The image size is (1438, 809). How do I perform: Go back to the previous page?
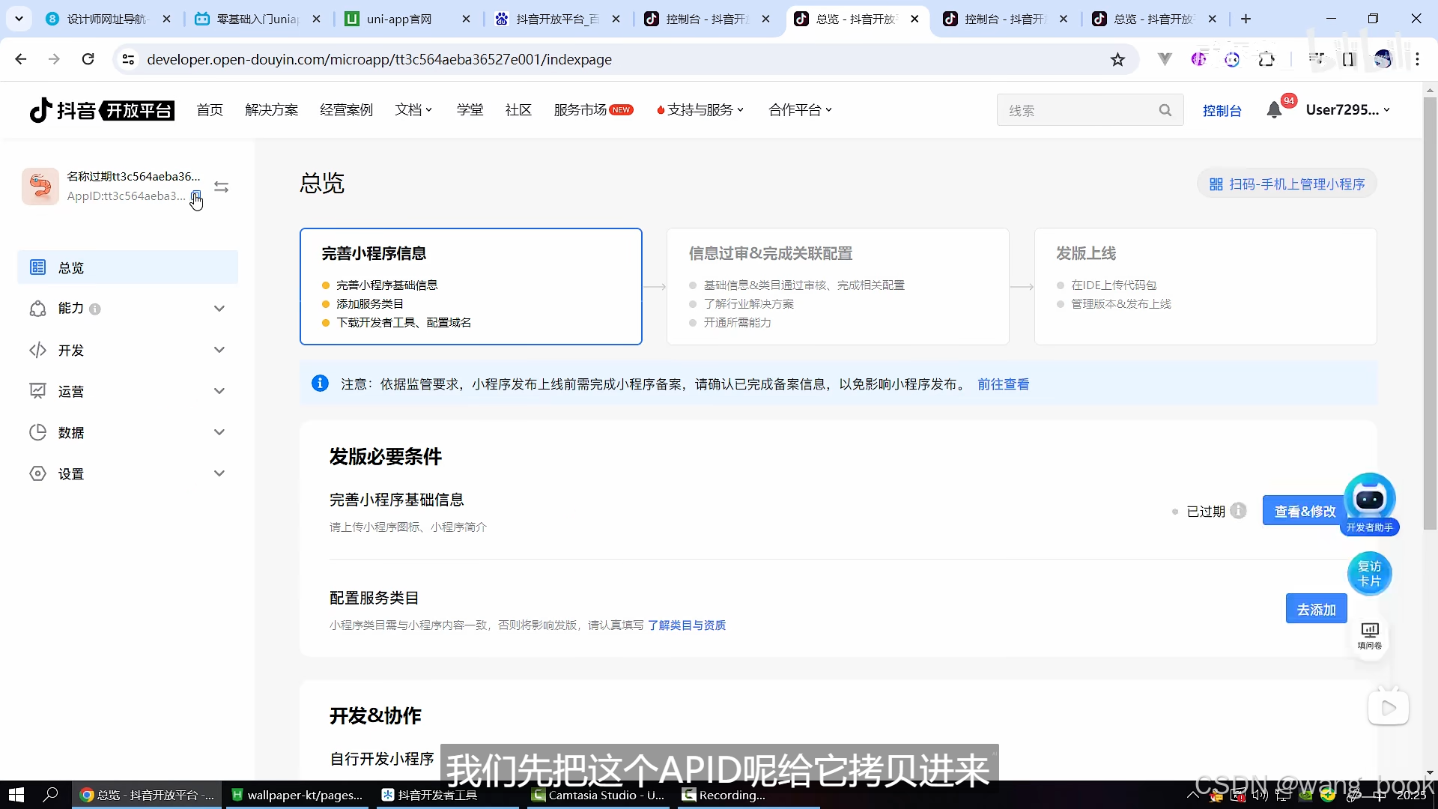(x=21, y=59)
